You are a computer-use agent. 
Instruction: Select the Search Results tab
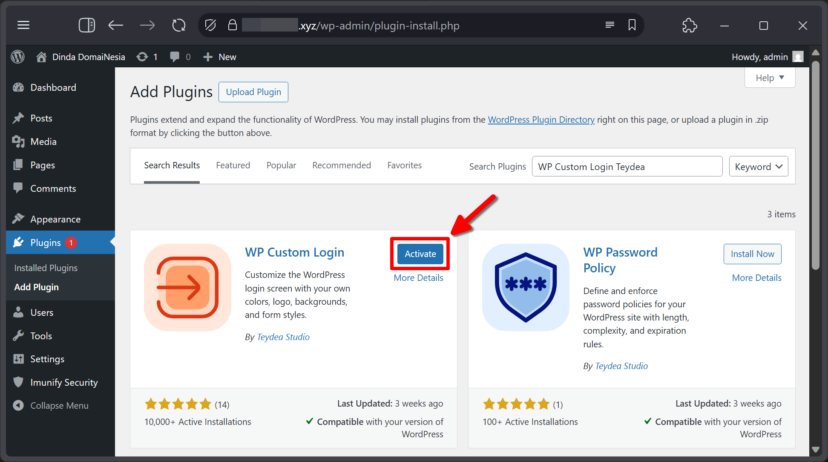[172, 165]
